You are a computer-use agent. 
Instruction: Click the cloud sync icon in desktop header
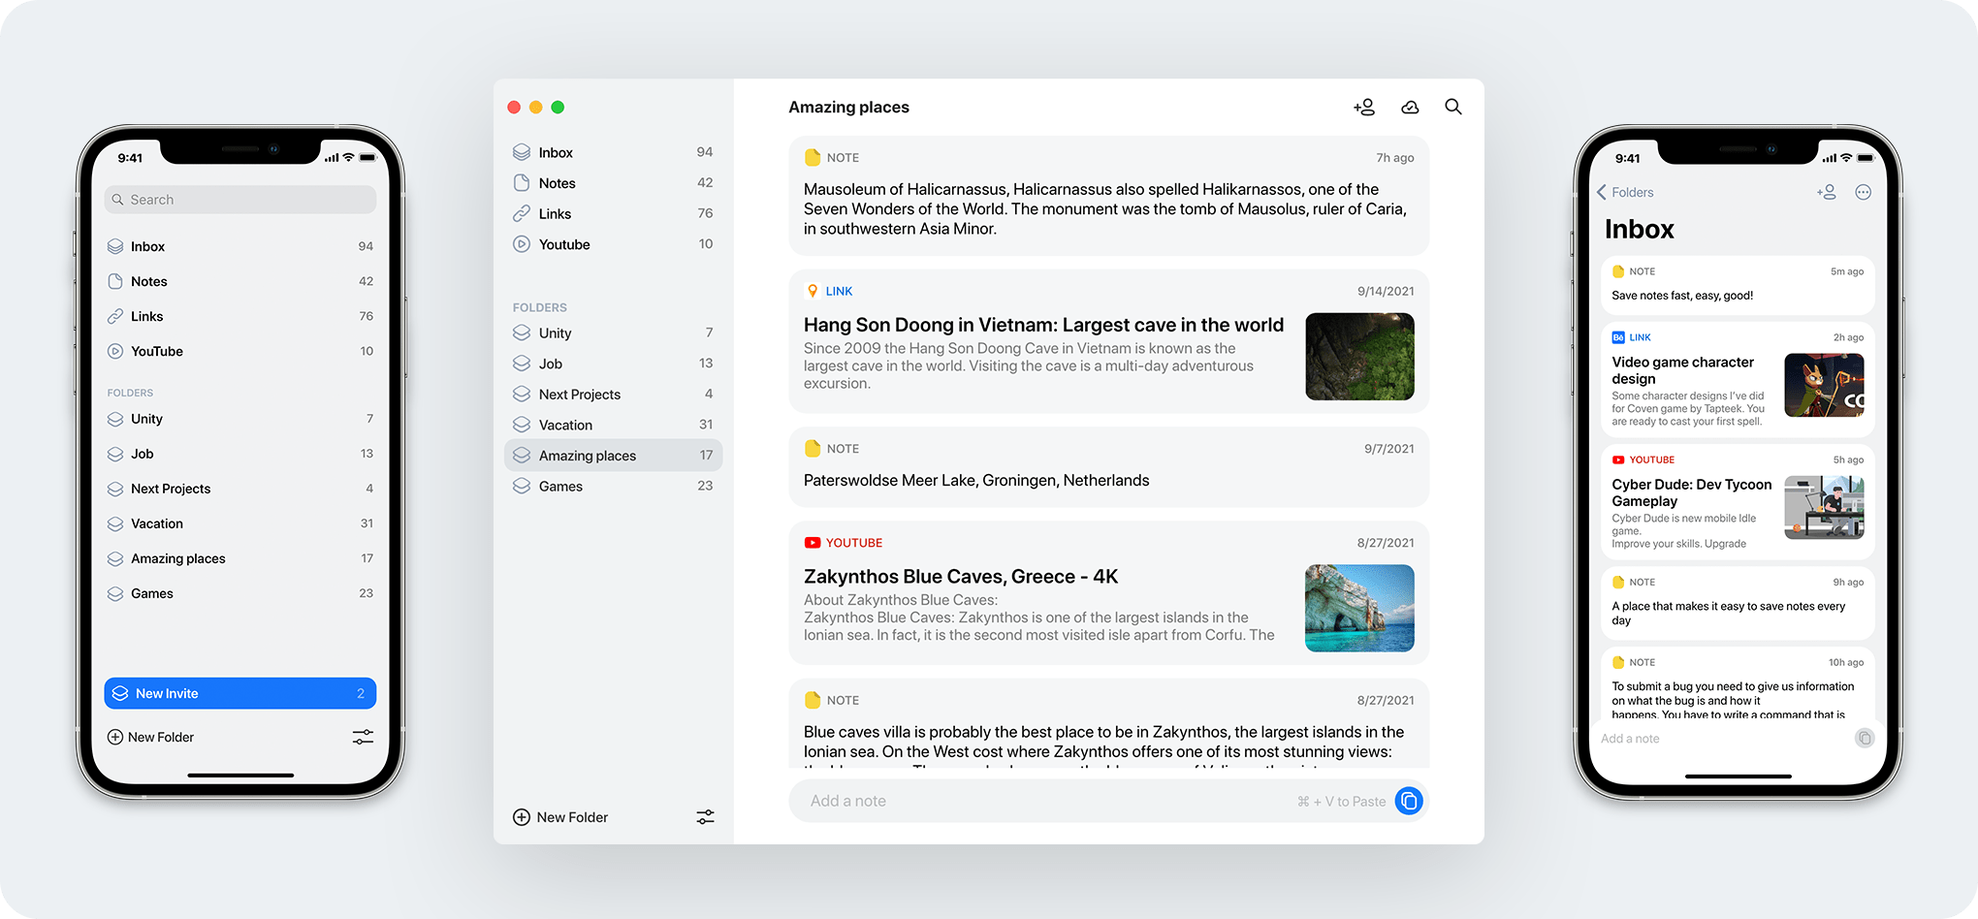coord(1410,108)
